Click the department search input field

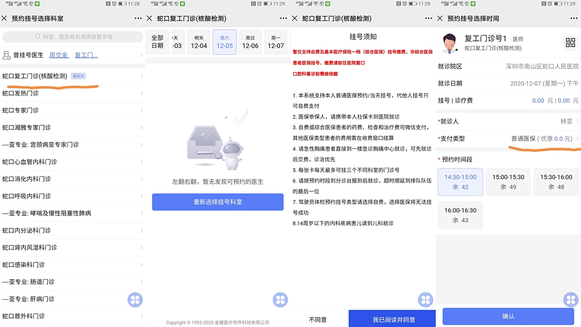tap(73, 37)
